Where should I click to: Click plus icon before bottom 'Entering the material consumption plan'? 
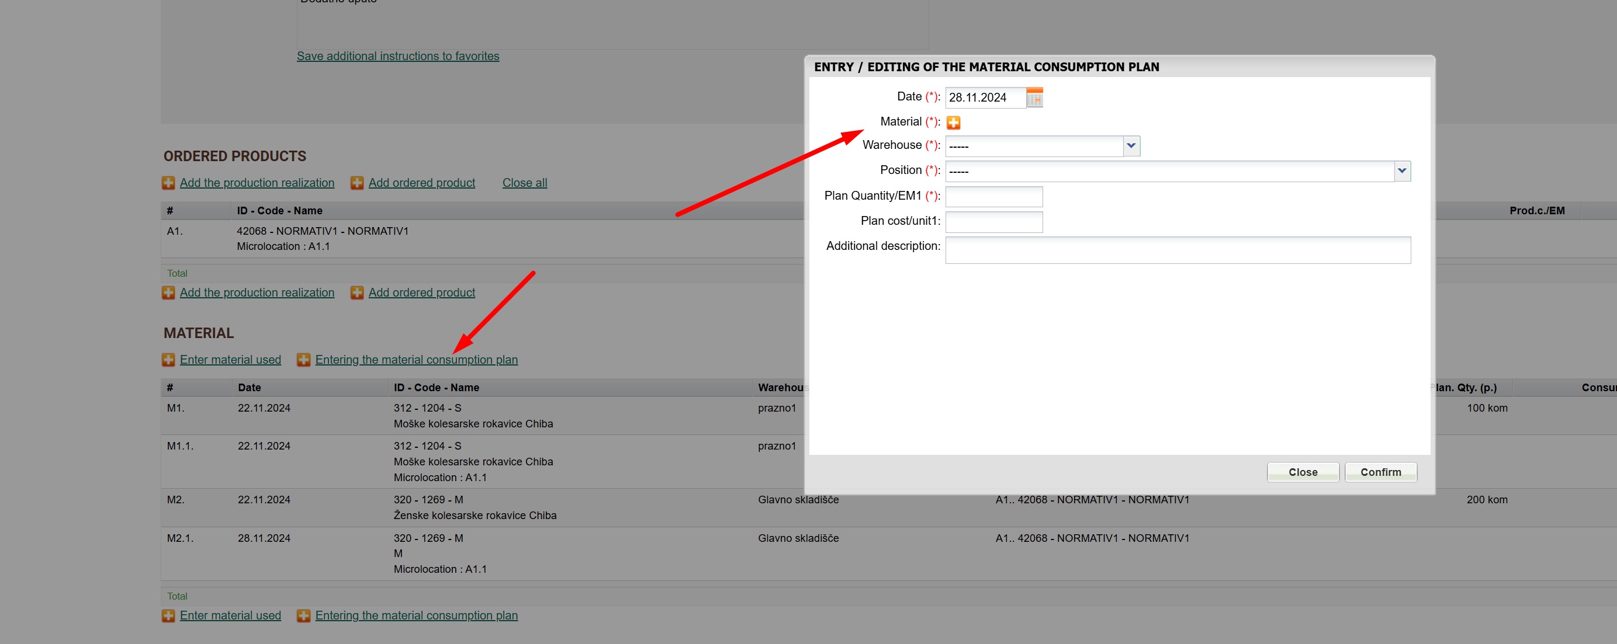[x=303, y=615]
